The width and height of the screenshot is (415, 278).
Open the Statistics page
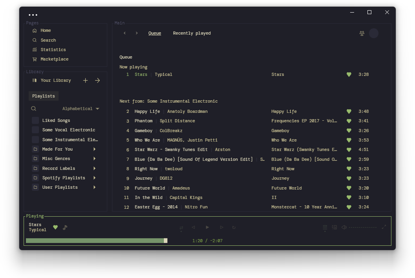(53, 50)
